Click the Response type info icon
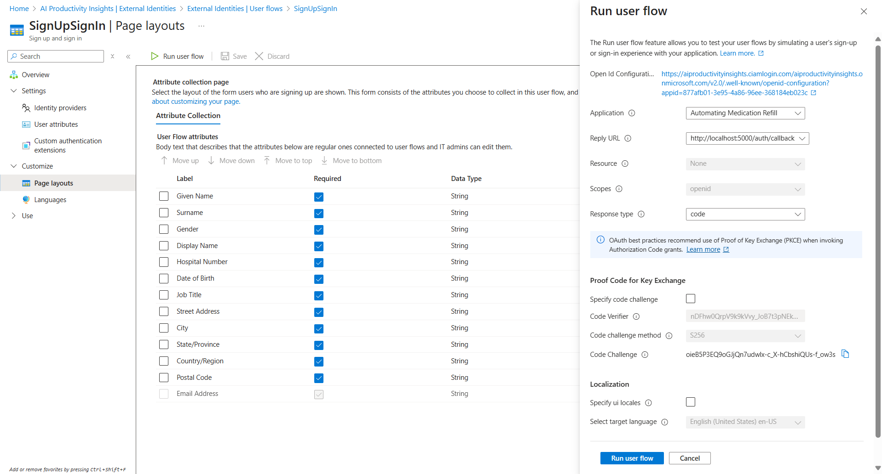Image resolution: width=882 pixels, height=474 pixels. (641, 214)
